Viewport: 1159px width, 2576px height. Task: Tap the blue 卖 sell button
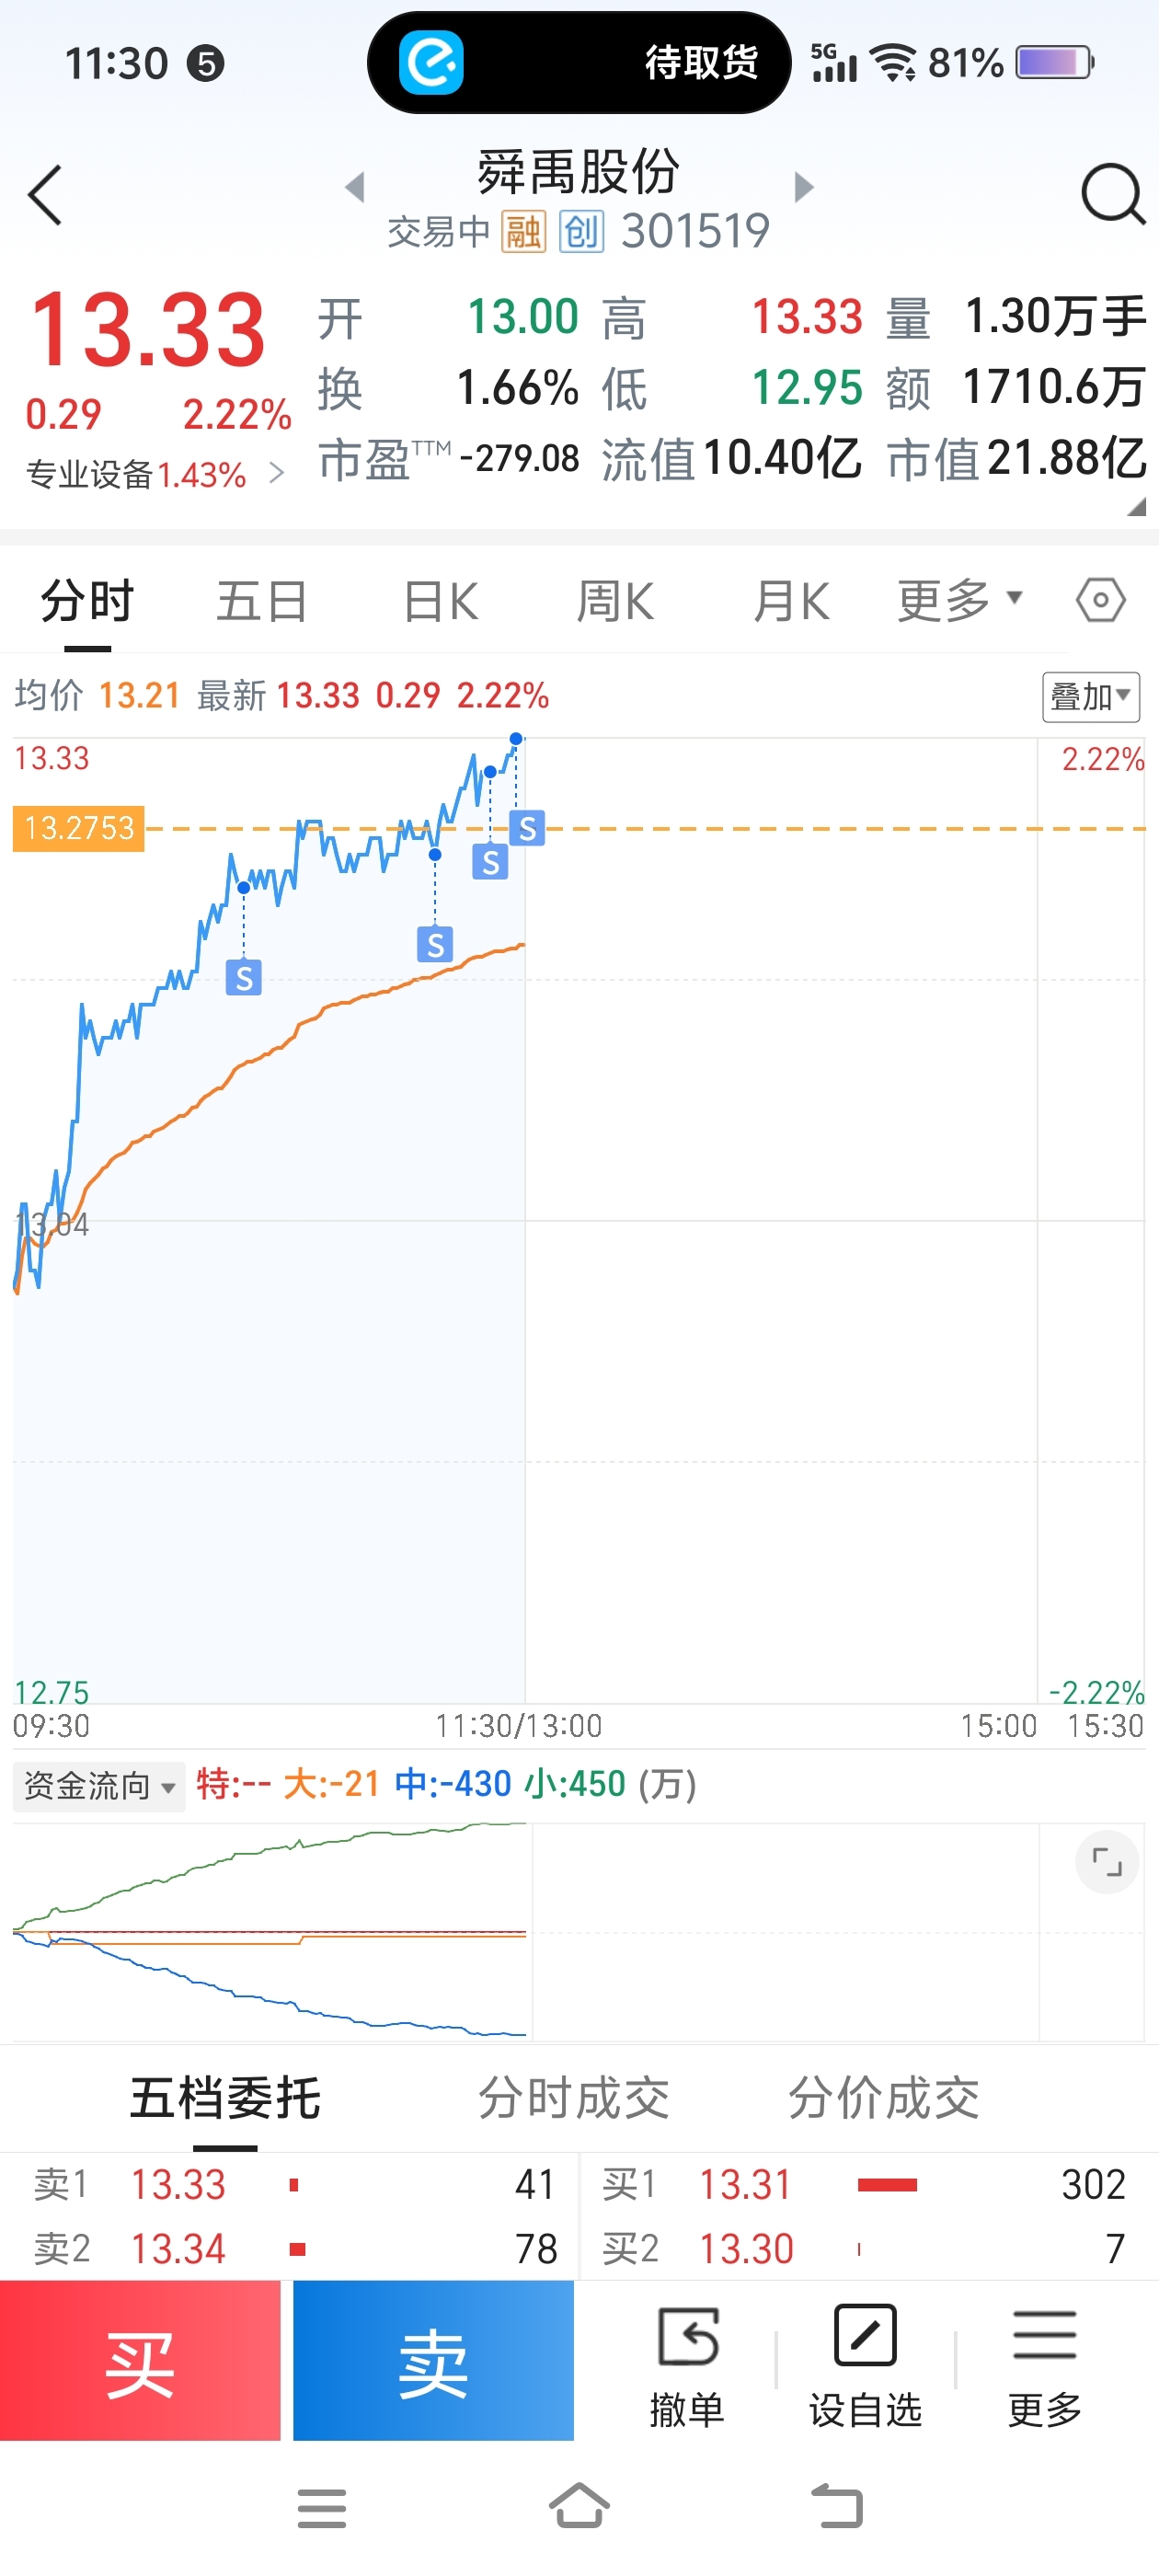point(433,2360)
